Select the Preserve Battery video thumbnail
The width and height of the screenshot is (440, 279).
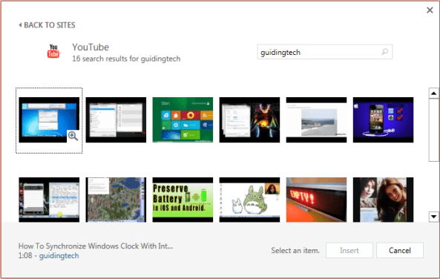tap(183, 200)
